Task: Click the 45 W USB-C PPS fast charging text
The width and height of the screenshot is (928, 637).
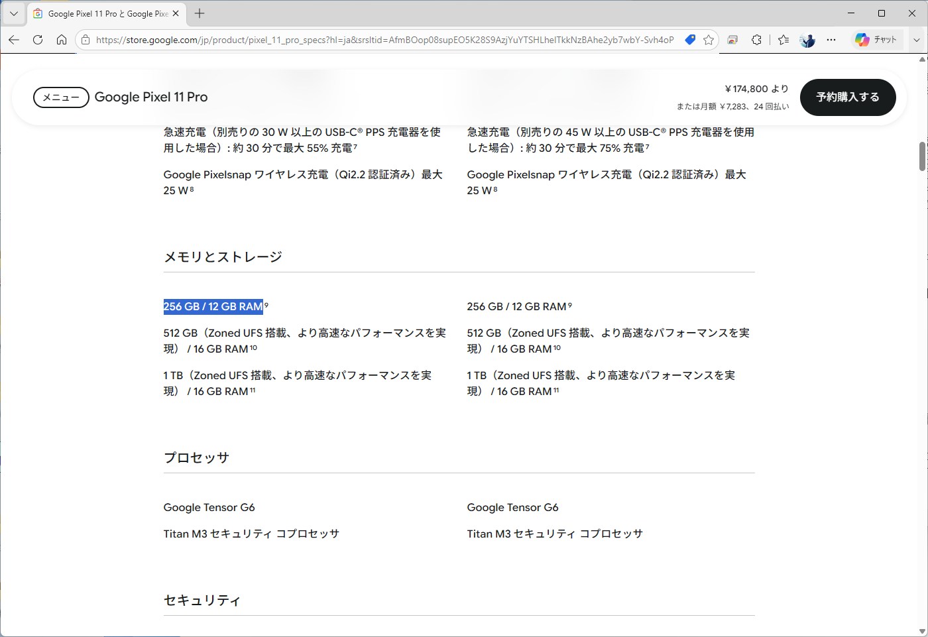Action: [x=610, y=140]
